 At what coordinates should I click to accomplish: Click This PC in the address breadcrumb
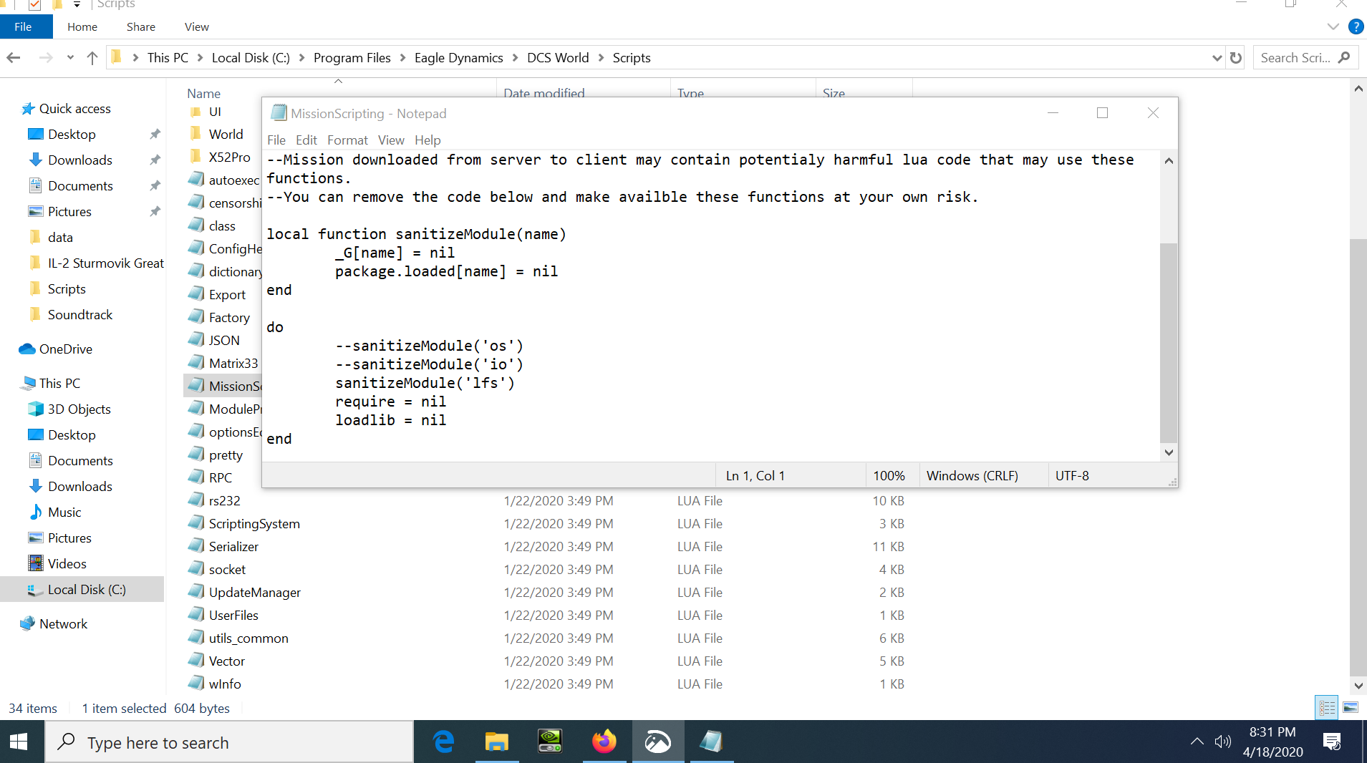[x=168, y=58]
